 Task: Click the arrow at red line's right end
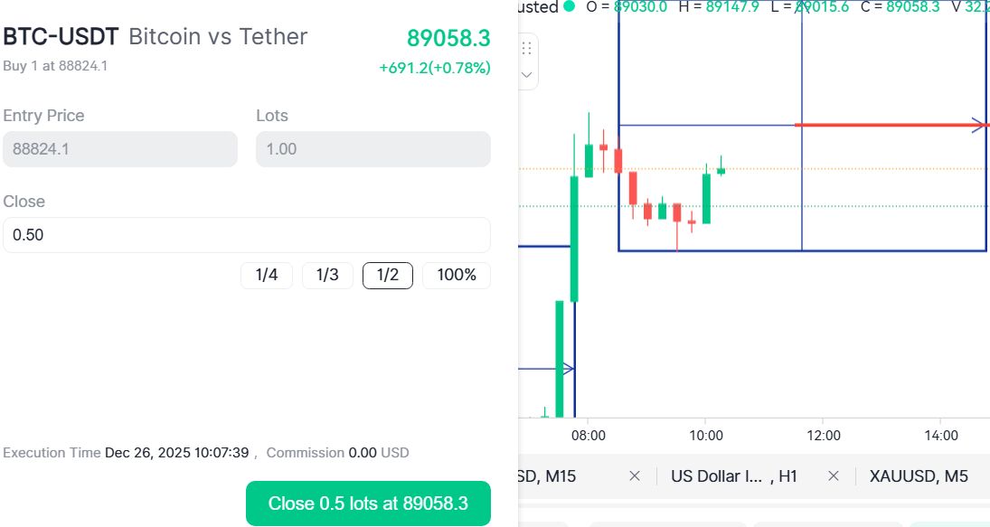pyautogui.click(x=979, y=125)
